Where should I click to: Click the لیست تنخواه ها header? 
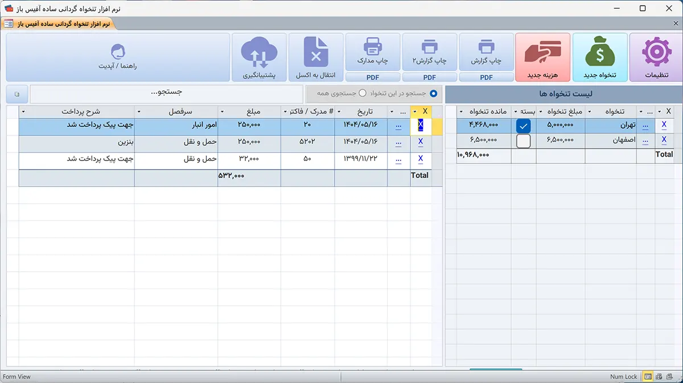click(x=564, y=94)
